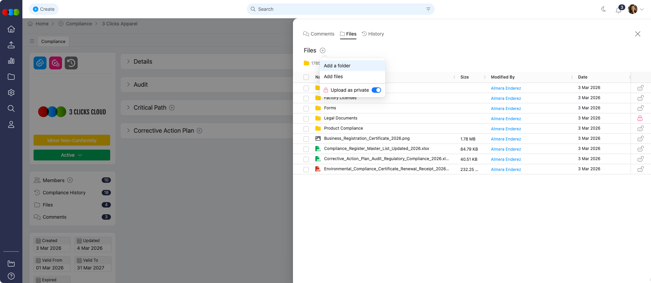Image resolution: width=651 pixels, height=283 pixels.
Task: Open the upload icon in left sidebar
Action: [x=11, y=45]
